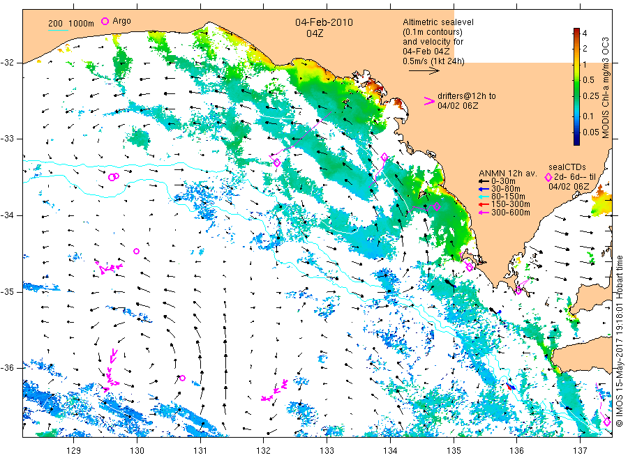Click the '200 1000m' depth contour label
Image resolution: width=628 pixels, height=460 pixels.
click(x=71, y=23)
